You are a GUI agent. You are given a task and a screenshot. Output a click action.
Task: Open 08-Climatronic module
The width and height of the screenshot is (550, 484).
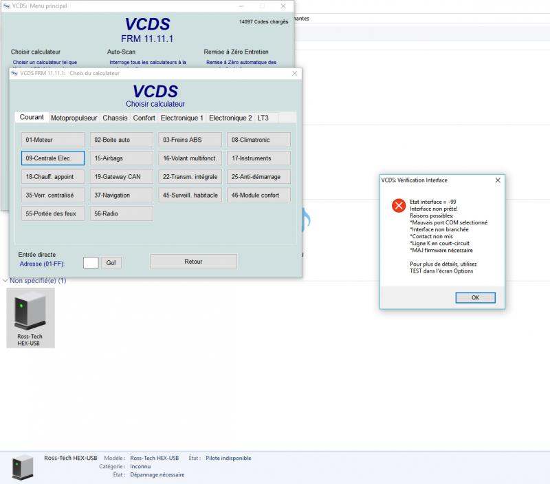point(258,140)
